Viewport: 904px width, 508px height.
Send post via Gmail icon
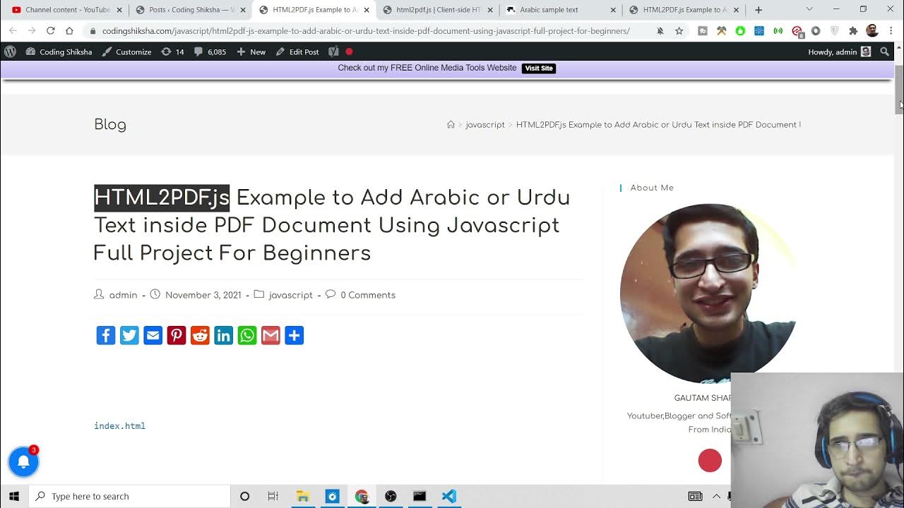270,335
